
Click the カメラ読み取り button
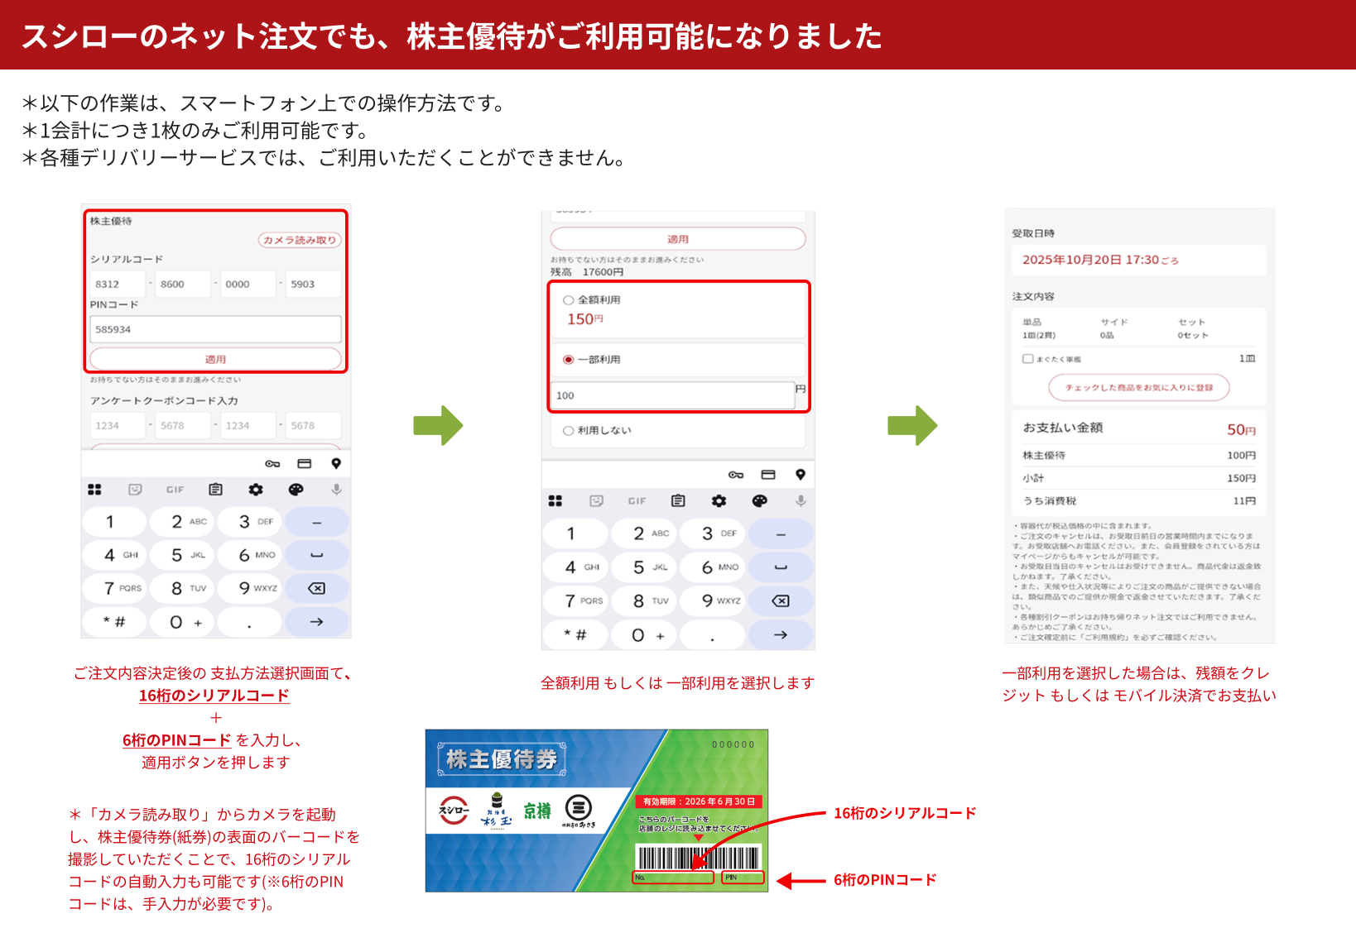[298, 240]
